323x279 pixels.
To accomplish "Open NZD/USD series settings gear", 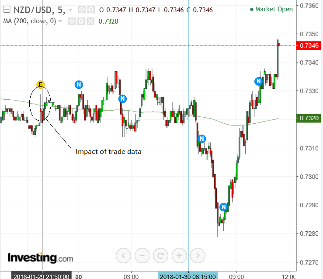I will (x=91, y=10).
